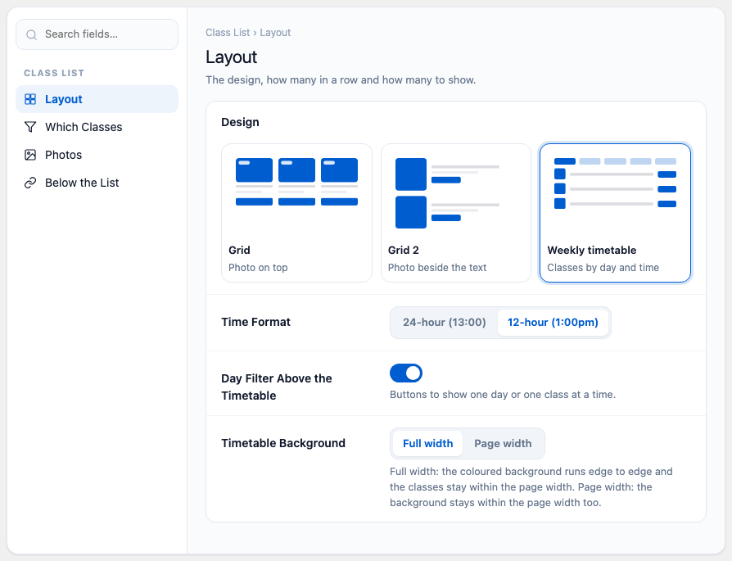The image size is (732, 561).
Task: Select Page width timetable background
Action: click(x=503, y=443)
